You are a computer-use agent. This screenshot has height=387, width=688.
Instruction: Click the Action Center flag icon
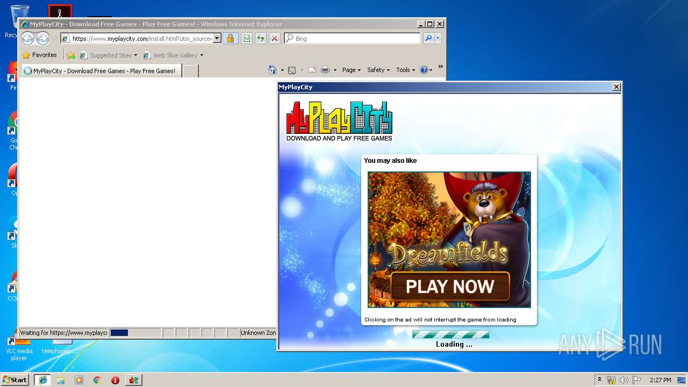[x=637, y=380]
